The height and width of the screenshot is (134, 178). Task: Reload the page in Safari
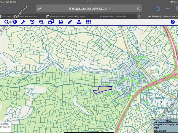click(x=139, y=8)
